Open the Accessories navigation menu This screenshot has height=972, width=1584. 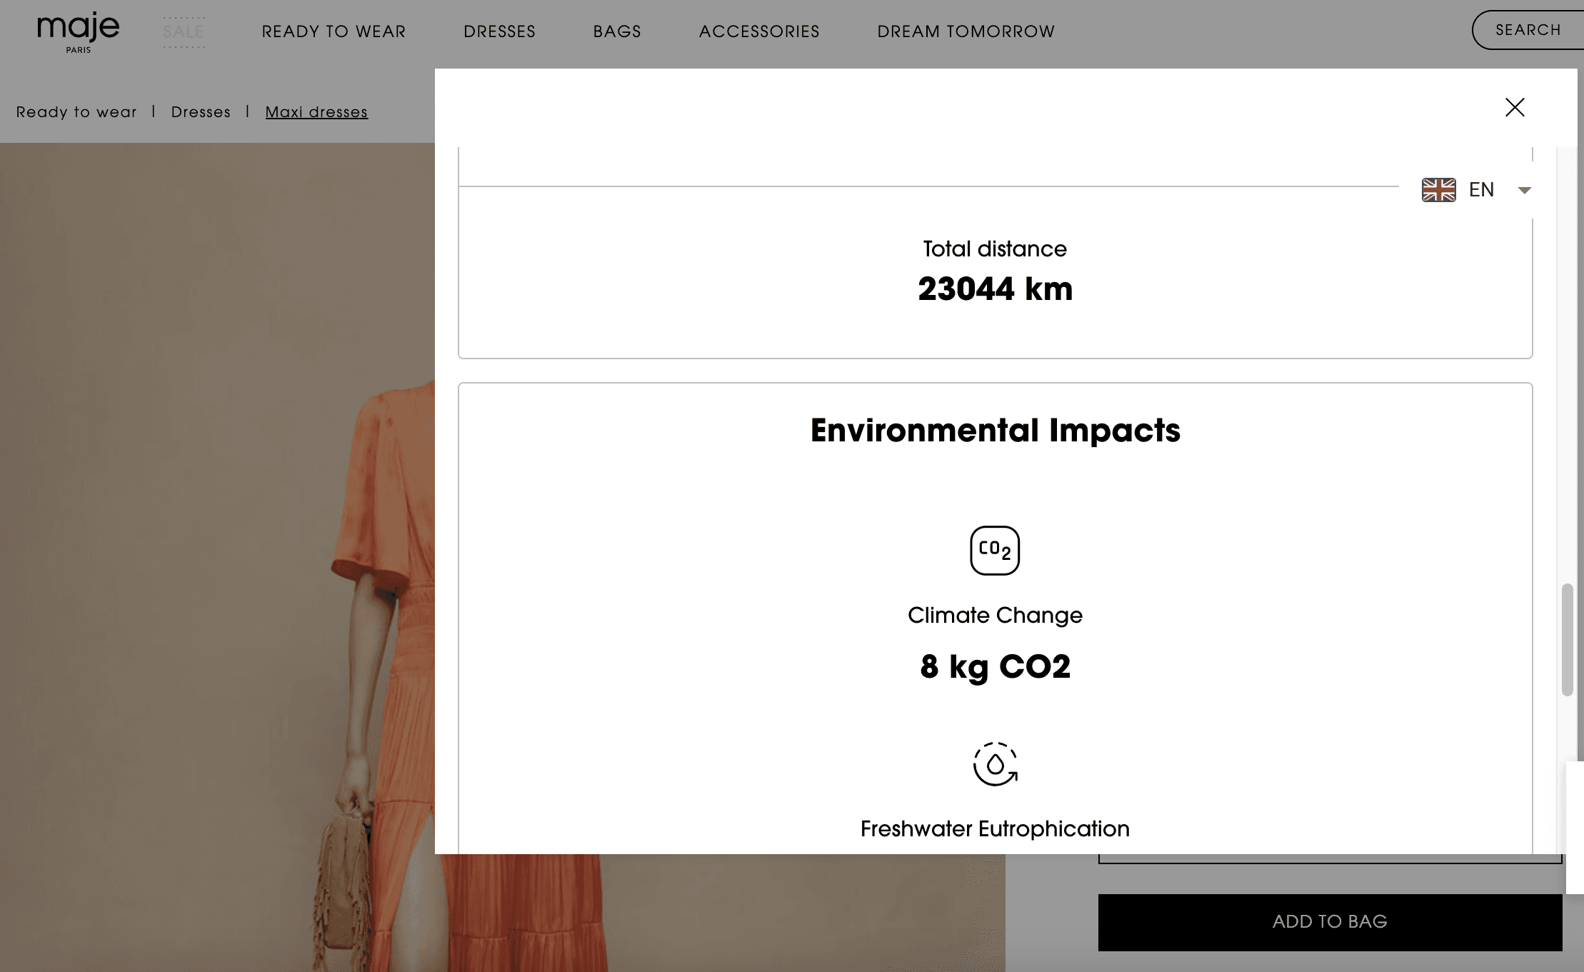(759, 32)
